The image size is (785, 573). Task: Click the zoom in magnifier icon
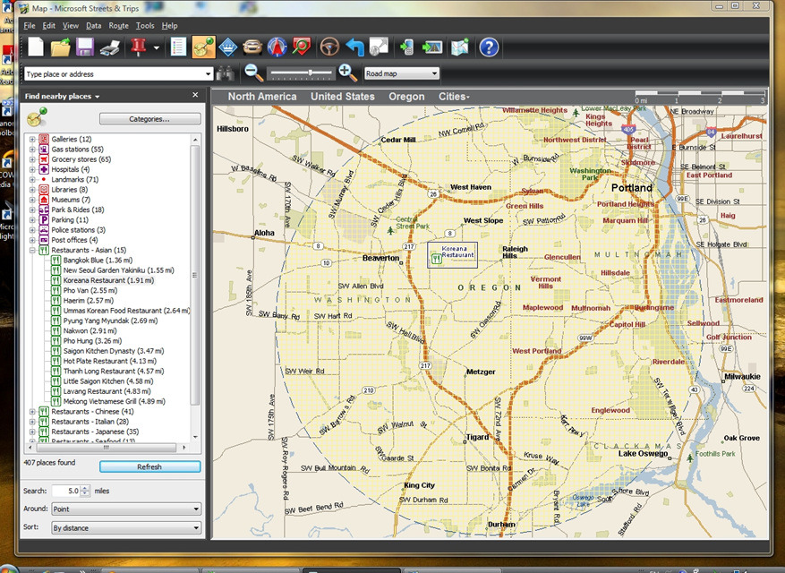pos(347,73)
